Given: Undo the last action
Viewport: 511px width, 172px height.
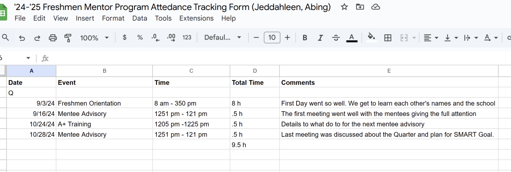Looking at the screenshot, I should click(x=22, y=38).
